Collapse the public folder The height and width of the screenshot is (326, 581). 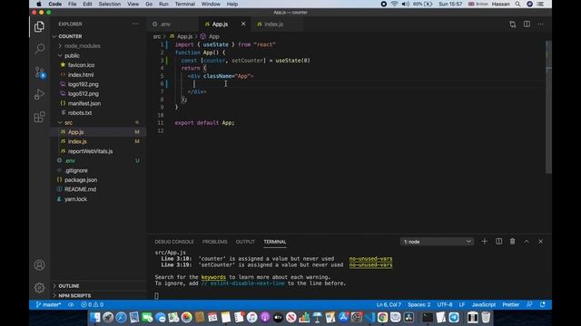coord(72,55)
